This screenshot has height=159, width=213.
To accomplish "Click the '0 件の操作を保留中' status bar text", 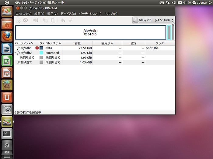I will [x=28, y=112].
